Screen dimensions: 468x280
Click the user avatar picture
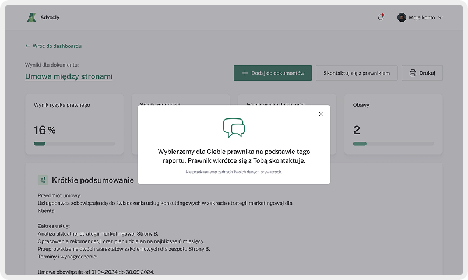tap(402, 17)
